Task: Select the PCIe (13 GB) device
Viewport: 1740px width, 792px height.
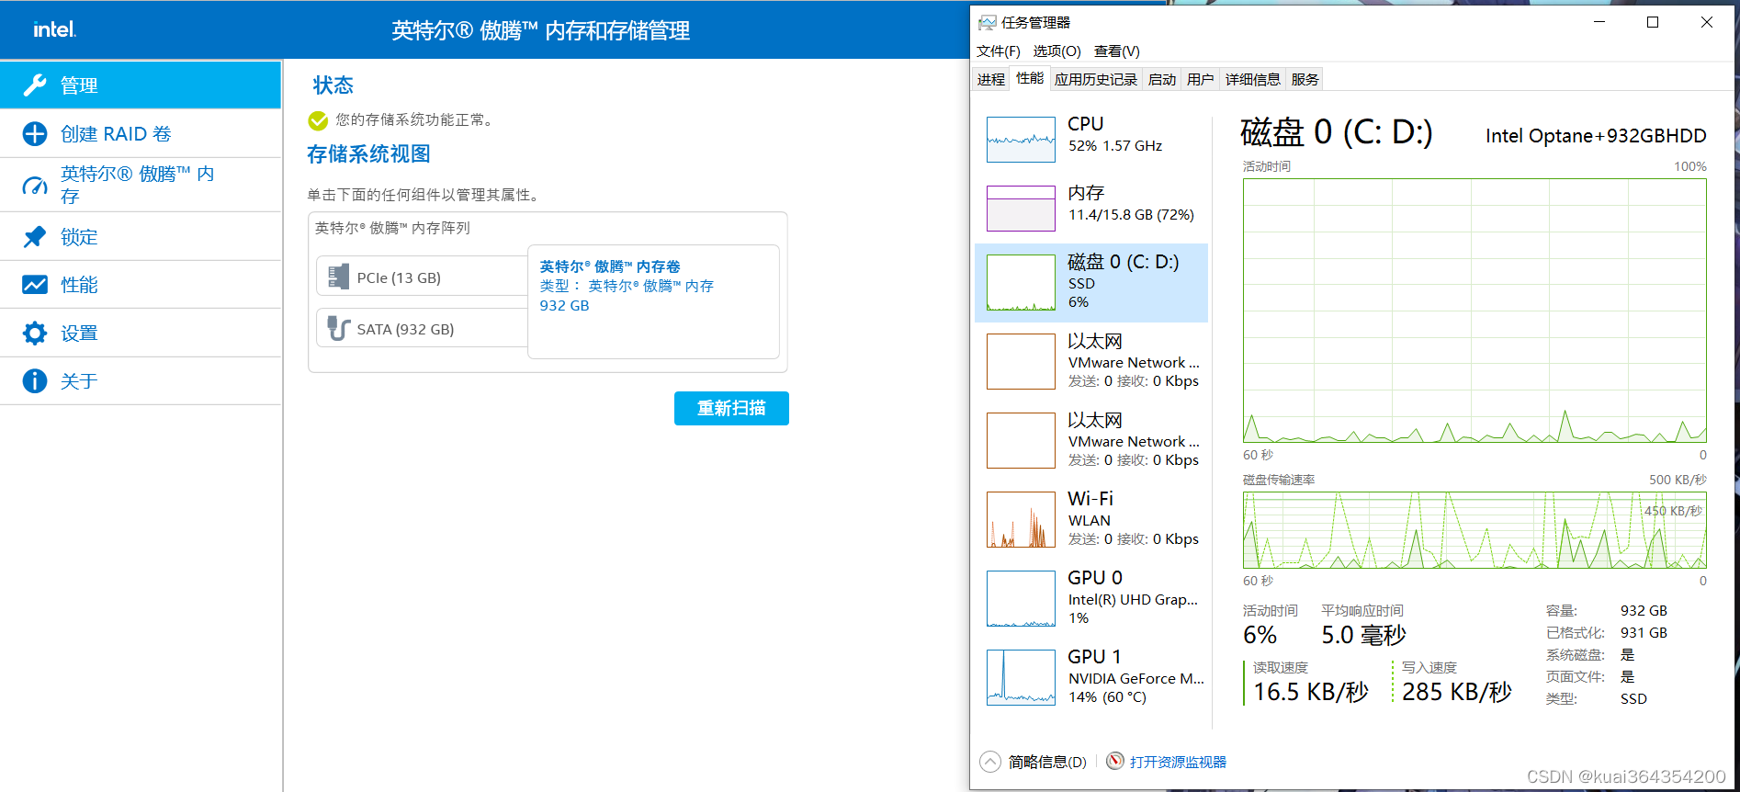Action: (423, 277)
